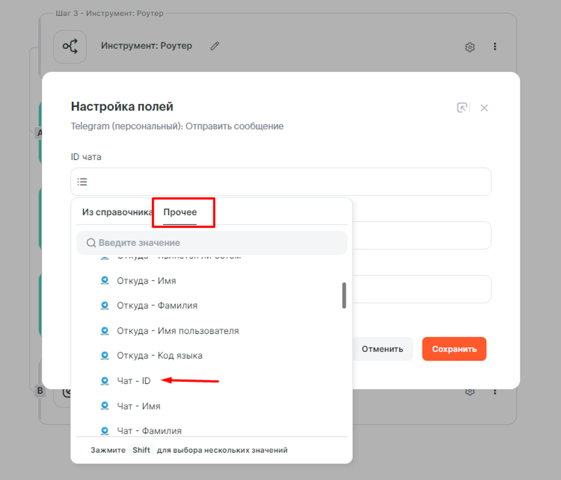Click the list icon in ID чата field

pyautogui.click(x=82, y=182)
